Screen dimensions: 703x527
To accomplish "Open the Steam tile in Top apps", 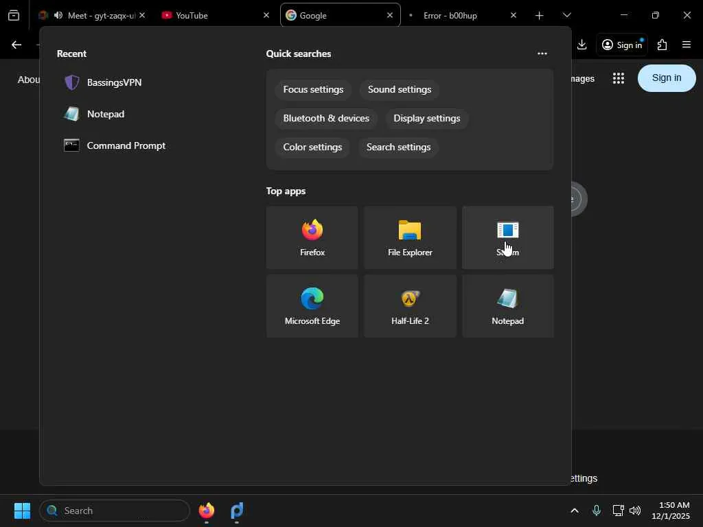I will (507, 237).
